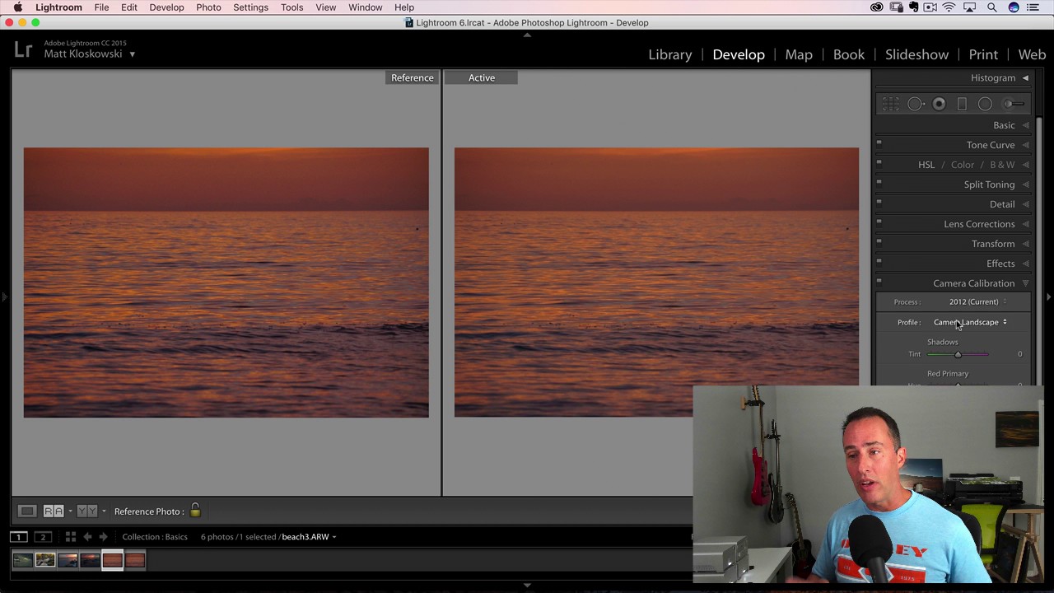1054x593 pixels.
Task: Select the Color tab in HSL panel
Action: (962, 165)
